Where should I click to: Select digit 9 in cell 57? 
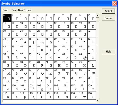pyautogui.click(x=24, y=57)
